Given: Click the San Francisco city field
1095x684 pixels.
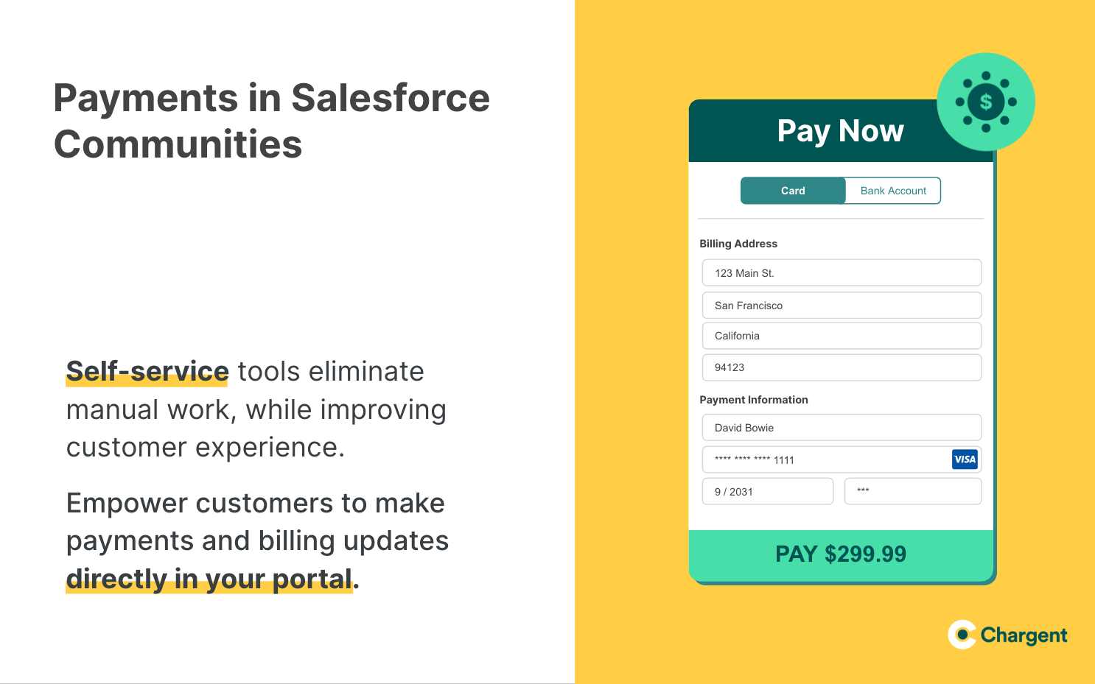Looking at the screenshot, I should (x=842, y=305).
